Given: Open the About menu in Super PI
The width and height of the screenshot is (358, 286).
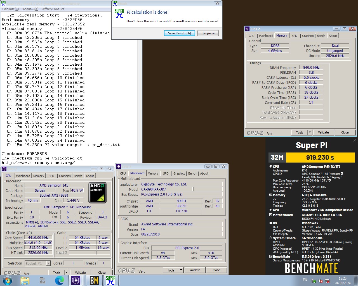Looking at the screenshot, I should click(30, 9).
